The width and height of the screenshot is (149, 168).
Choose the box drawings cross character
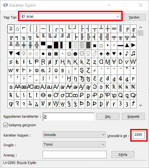click(x=108, y=29)
